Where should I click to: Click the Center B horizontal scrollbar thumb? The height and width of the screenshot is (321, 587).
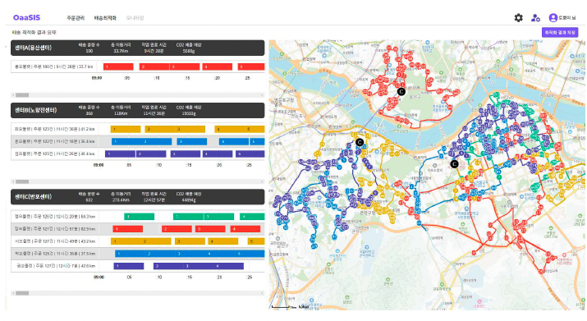[x=22, y=181]
